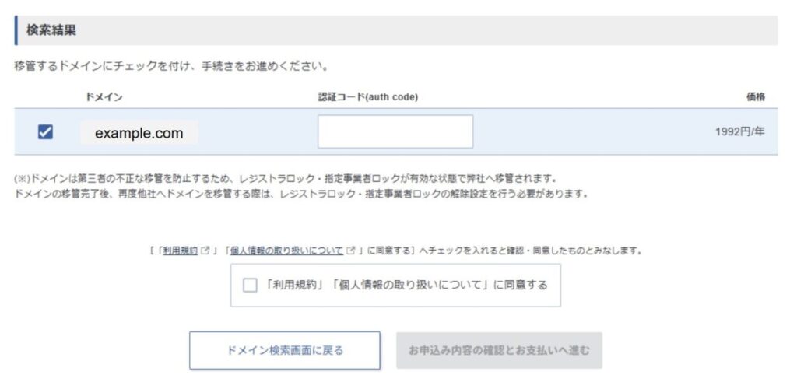Click external-link icon beside 個人情報の取り扱いについて
The width and height of the screenshot is (797, 389).
tap(352, 251)
